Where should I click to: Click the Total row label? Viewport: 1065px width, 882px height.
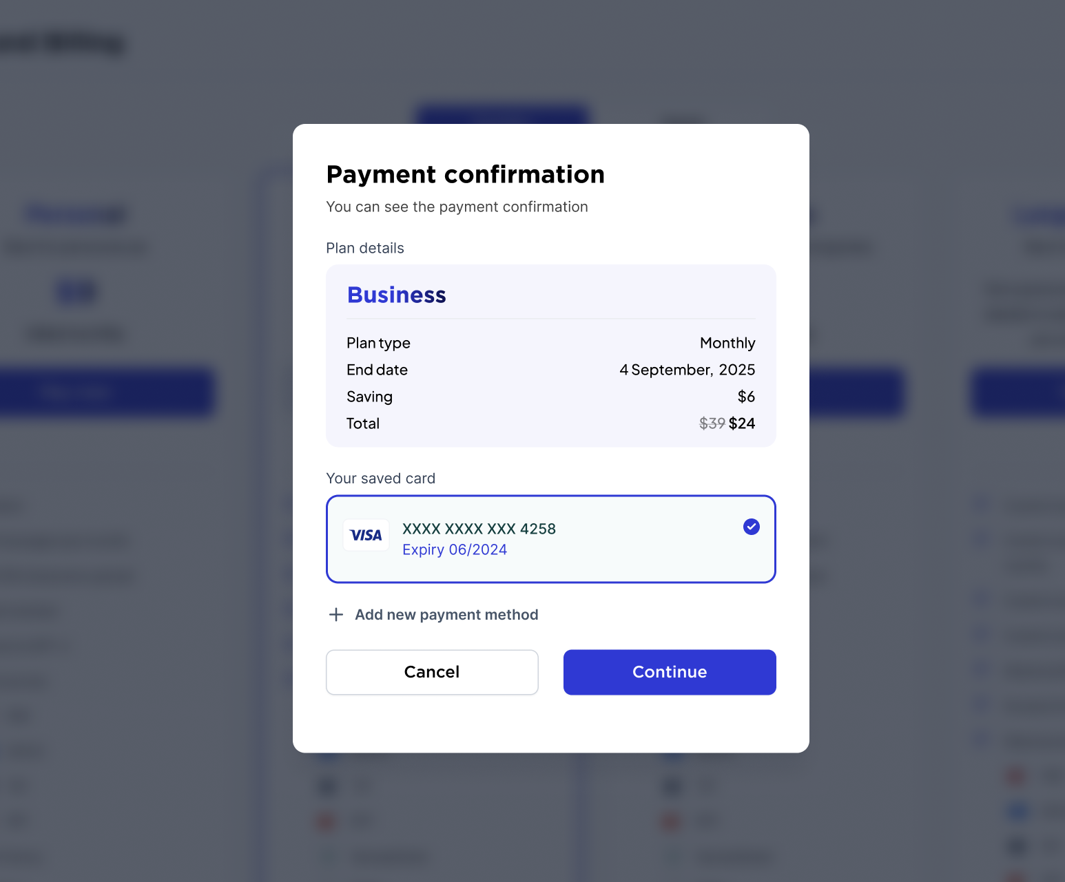click(363, 423)
